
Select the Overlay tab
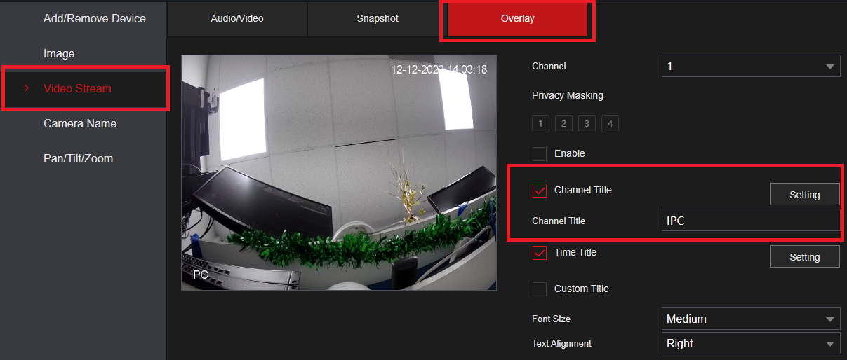pos(518,18)
